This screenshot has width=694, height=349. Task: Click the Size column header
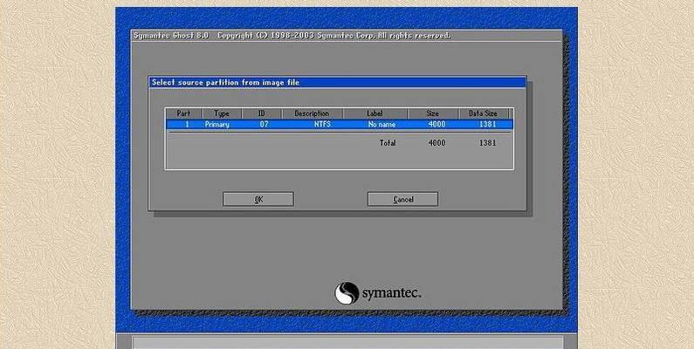click(x=432, y=113)
